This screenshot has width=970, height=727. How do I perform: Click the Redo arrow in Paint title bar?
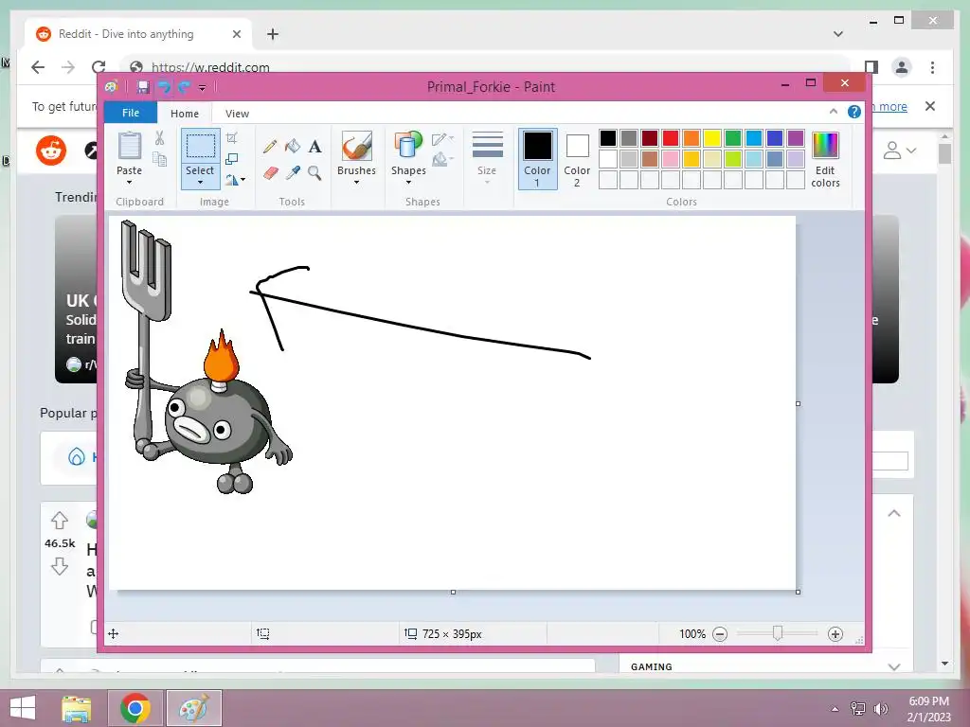coord(184,87)
